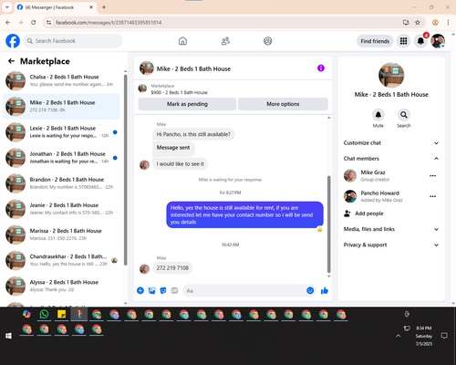Image resolution: width=456 pixels, height=365 pixels.
Task: Open conversation information purple icon
Action: [x=321, y=68]
